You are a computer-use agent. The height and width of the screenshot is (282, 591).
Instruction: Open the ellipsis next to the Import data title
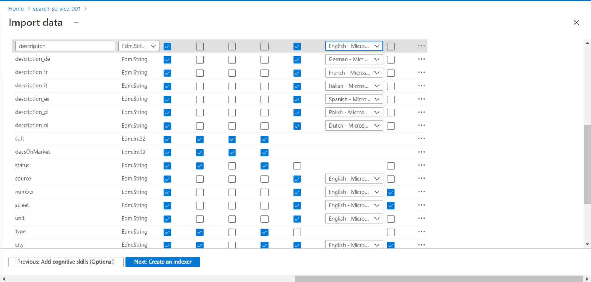point(75,22)
